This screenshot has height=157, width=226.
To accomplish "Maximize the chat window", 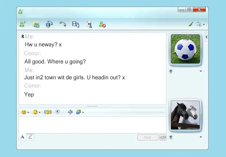I will click(x=189, y=10).
